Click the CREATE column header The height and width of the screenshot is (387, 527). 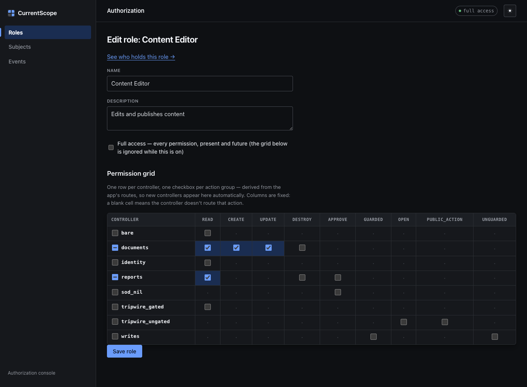point(236,219)
